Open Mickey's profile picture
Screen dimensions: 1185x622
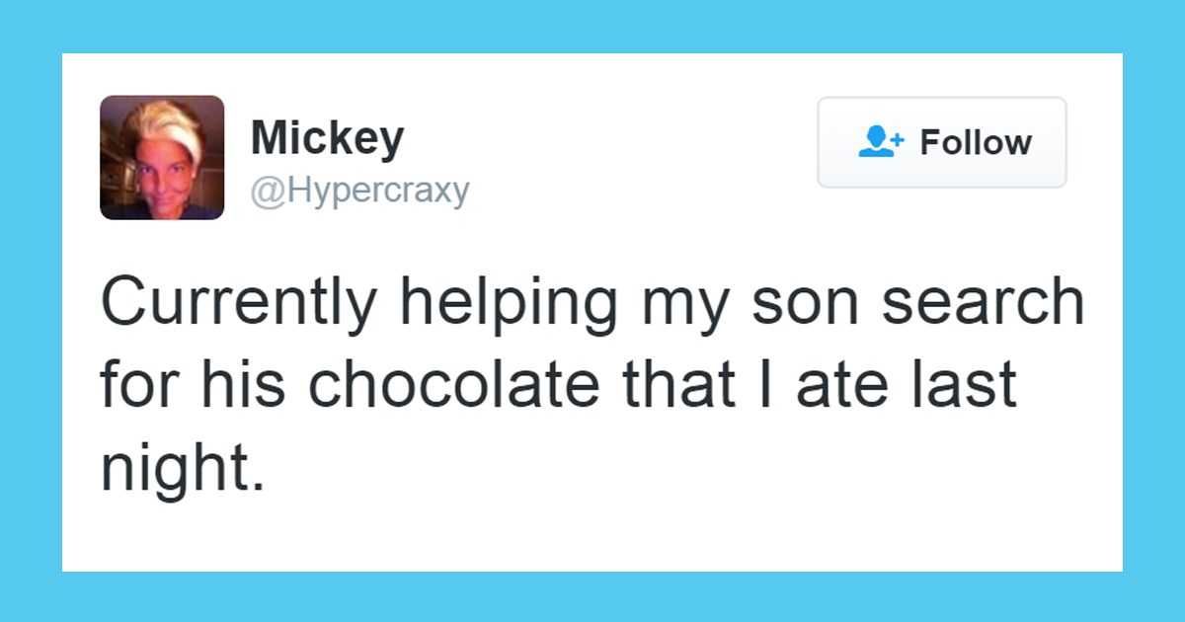click(162, 157)
